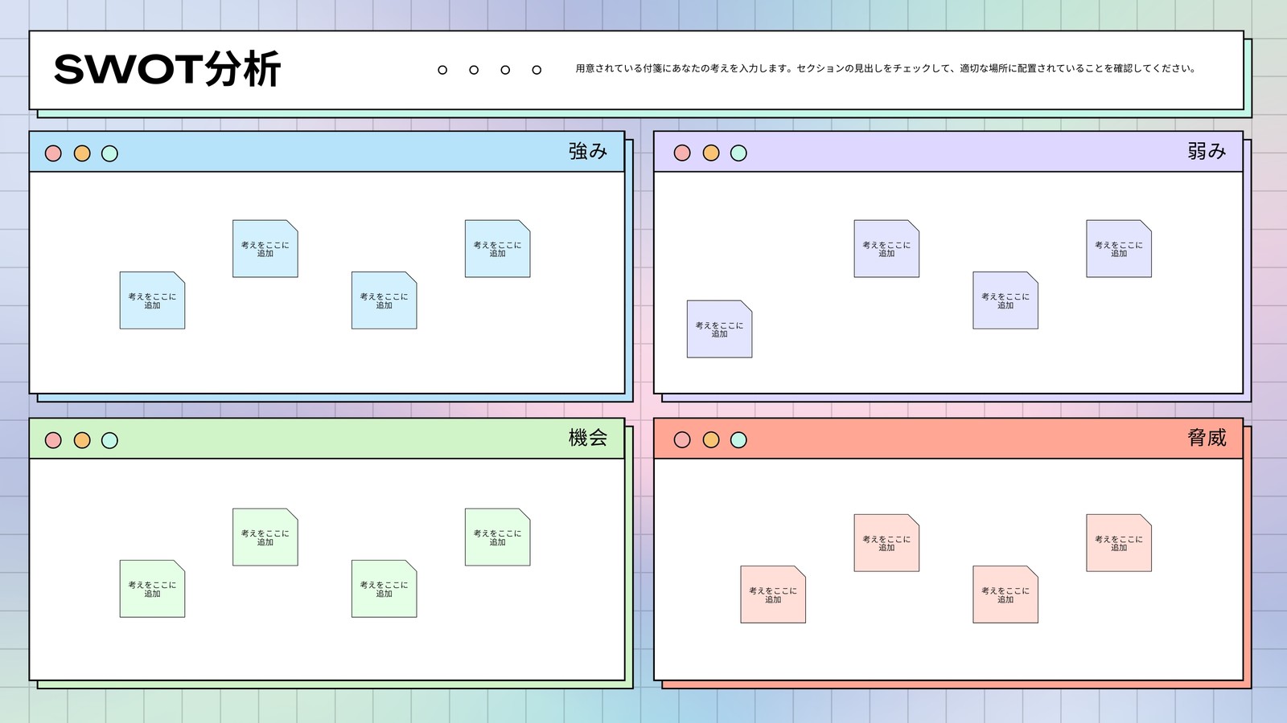Click the teal dot in the 機会 panel header

pos(110,440)
